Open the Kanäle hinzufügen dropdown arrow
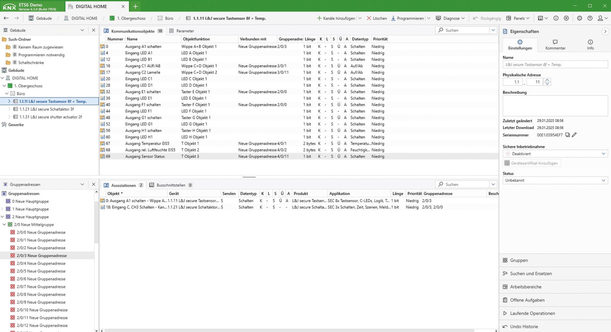Viewport: 611px width, 332px height. pyautogui.click(x=360, y=18)
